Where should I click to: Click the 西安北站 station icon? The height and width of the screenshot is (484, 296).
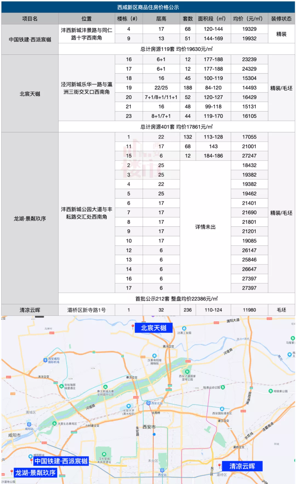coord(149,403)
